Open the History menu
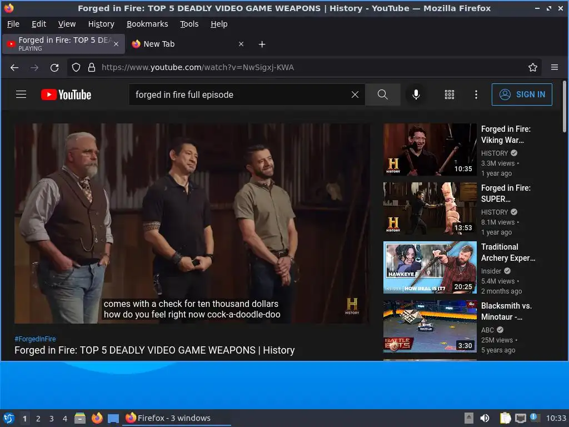The image size is (569, 427). [x=101, y=24]
